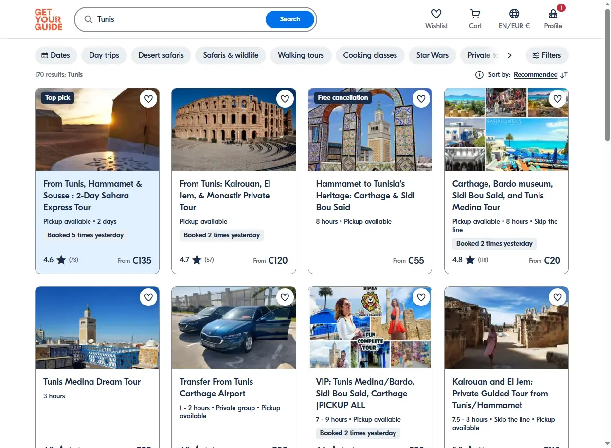Select the Safaris & wildlife chip
Image resolution: width=611 pixels, height=448 pixels.
click(231, 55)
